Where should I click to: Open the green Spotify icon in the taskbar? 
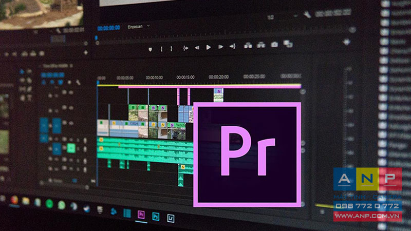click(x=49, y=203)
